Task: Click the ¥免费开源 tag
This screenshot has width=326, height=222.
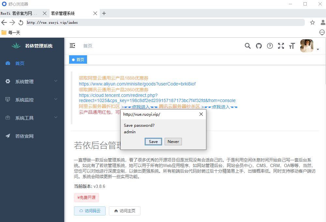Action: pyautogui.click(x=86, y=198)
